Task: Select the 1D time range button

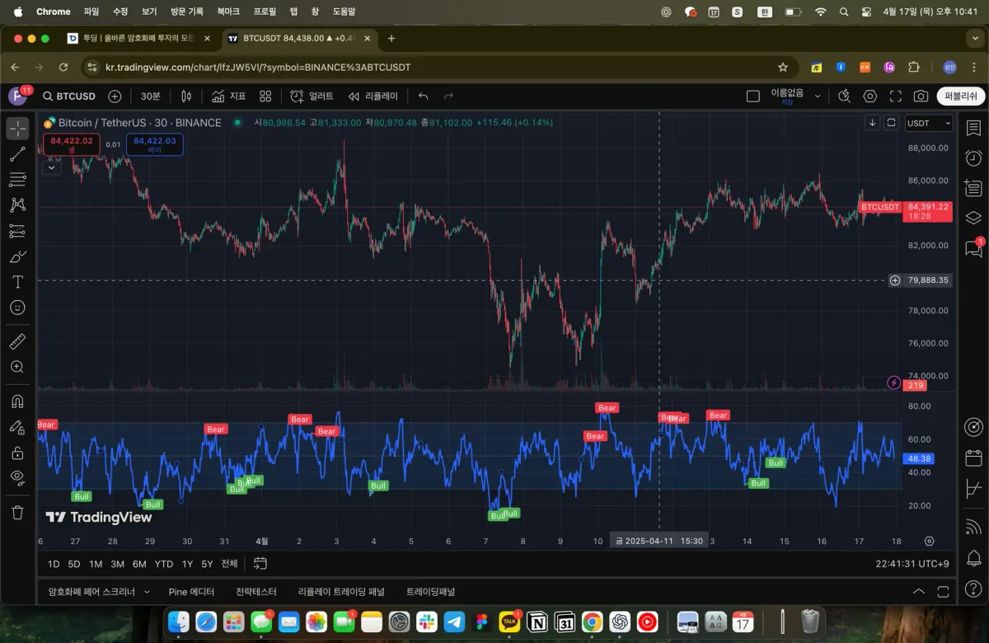Action: click(x=54, y=564)
